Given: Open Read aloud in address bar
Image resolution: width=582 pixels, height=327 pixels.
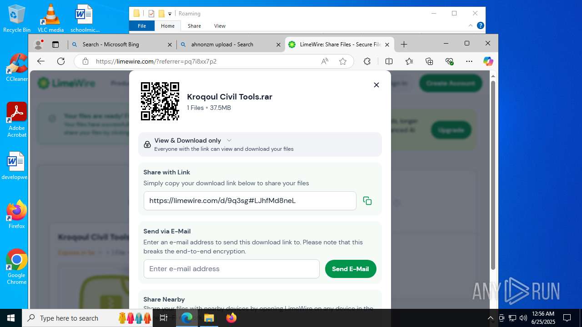Looking at the screenshot, I should point(325,61).
